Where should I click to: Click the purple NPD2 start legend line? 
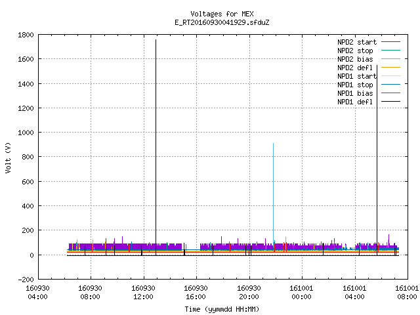pyautogui.click(x=390, y=42)
